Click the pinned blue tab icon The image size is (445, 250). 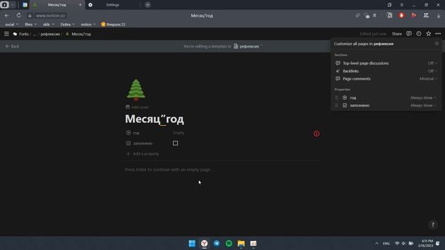(25, 5)
